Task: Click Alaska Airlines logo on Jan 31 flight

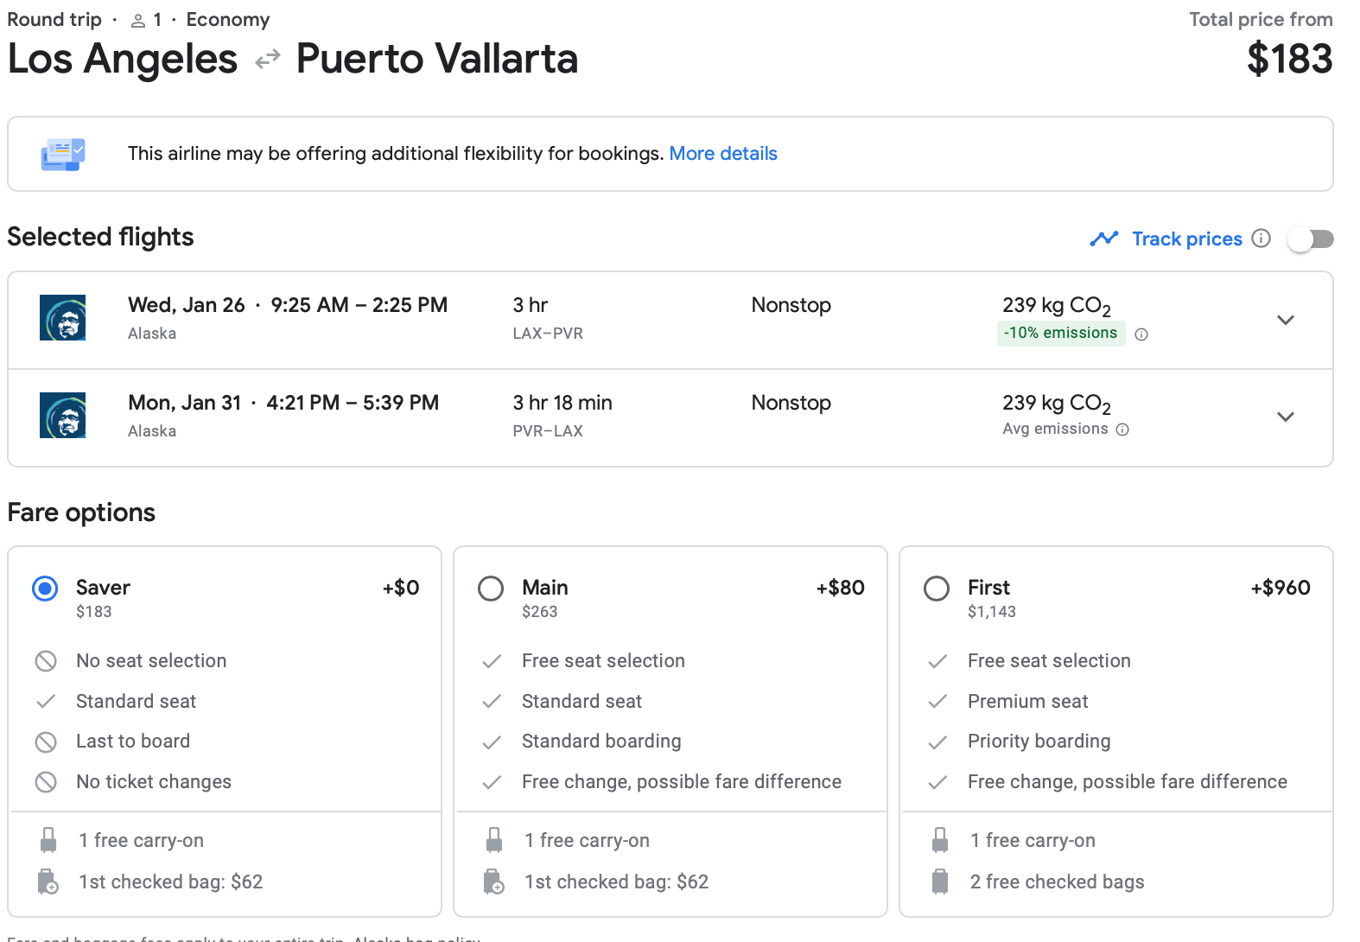Action: pos(62,416)
